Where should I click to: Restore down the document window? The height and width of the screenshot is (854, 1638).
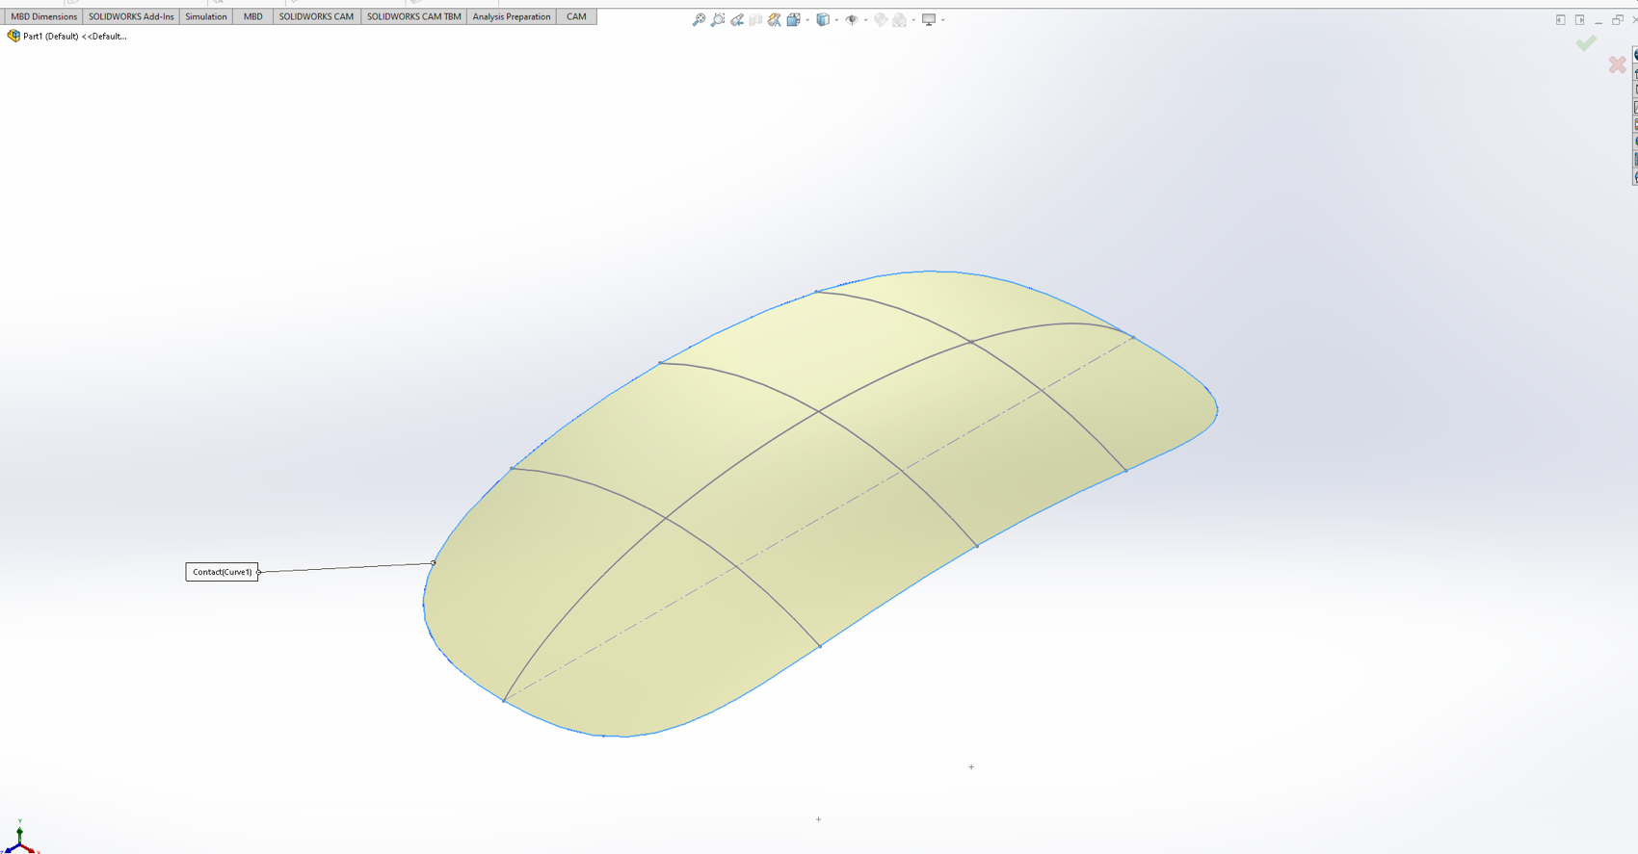tap(1618, 19)
